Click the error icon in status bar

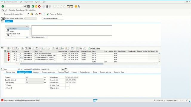click(2, 100)
